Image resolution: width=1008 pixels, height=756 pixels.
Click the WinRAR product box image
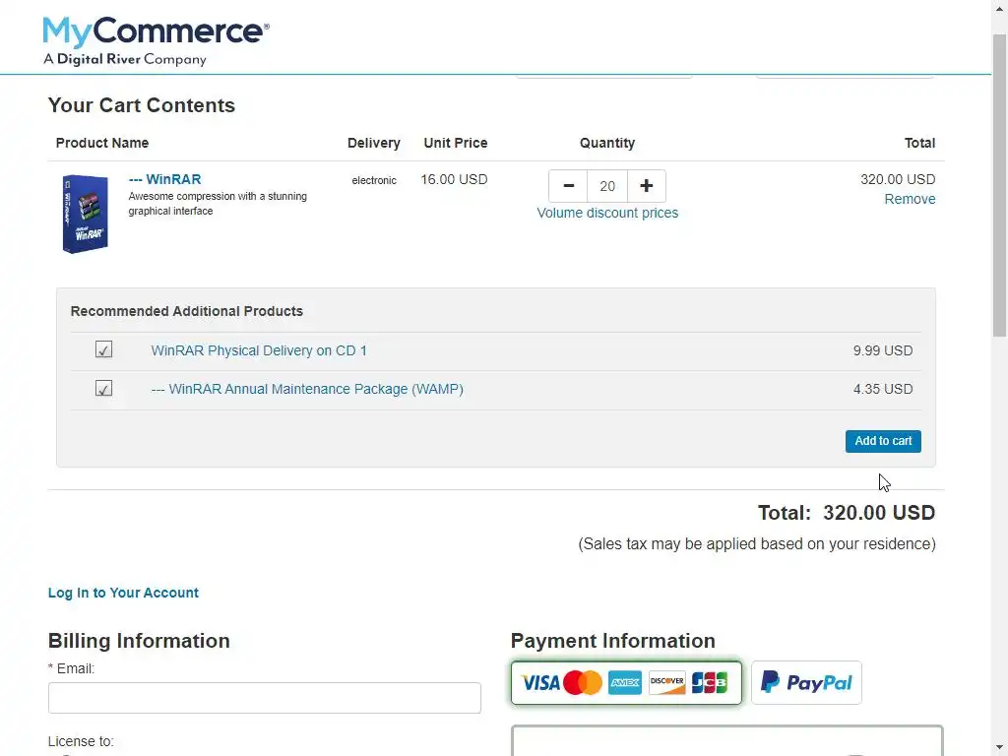pyautogui.click(x=85, y=214)
